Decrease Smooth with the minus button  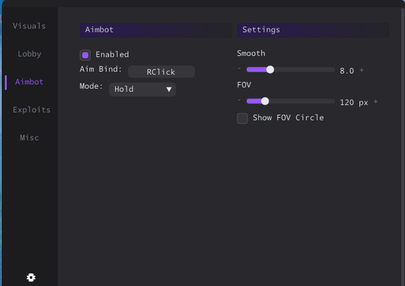click(x=239, y=69)
